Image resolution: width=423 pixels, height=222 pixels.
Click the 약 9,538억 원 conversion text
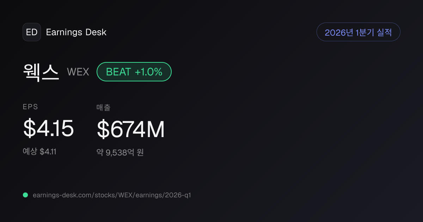coord(120,153)
